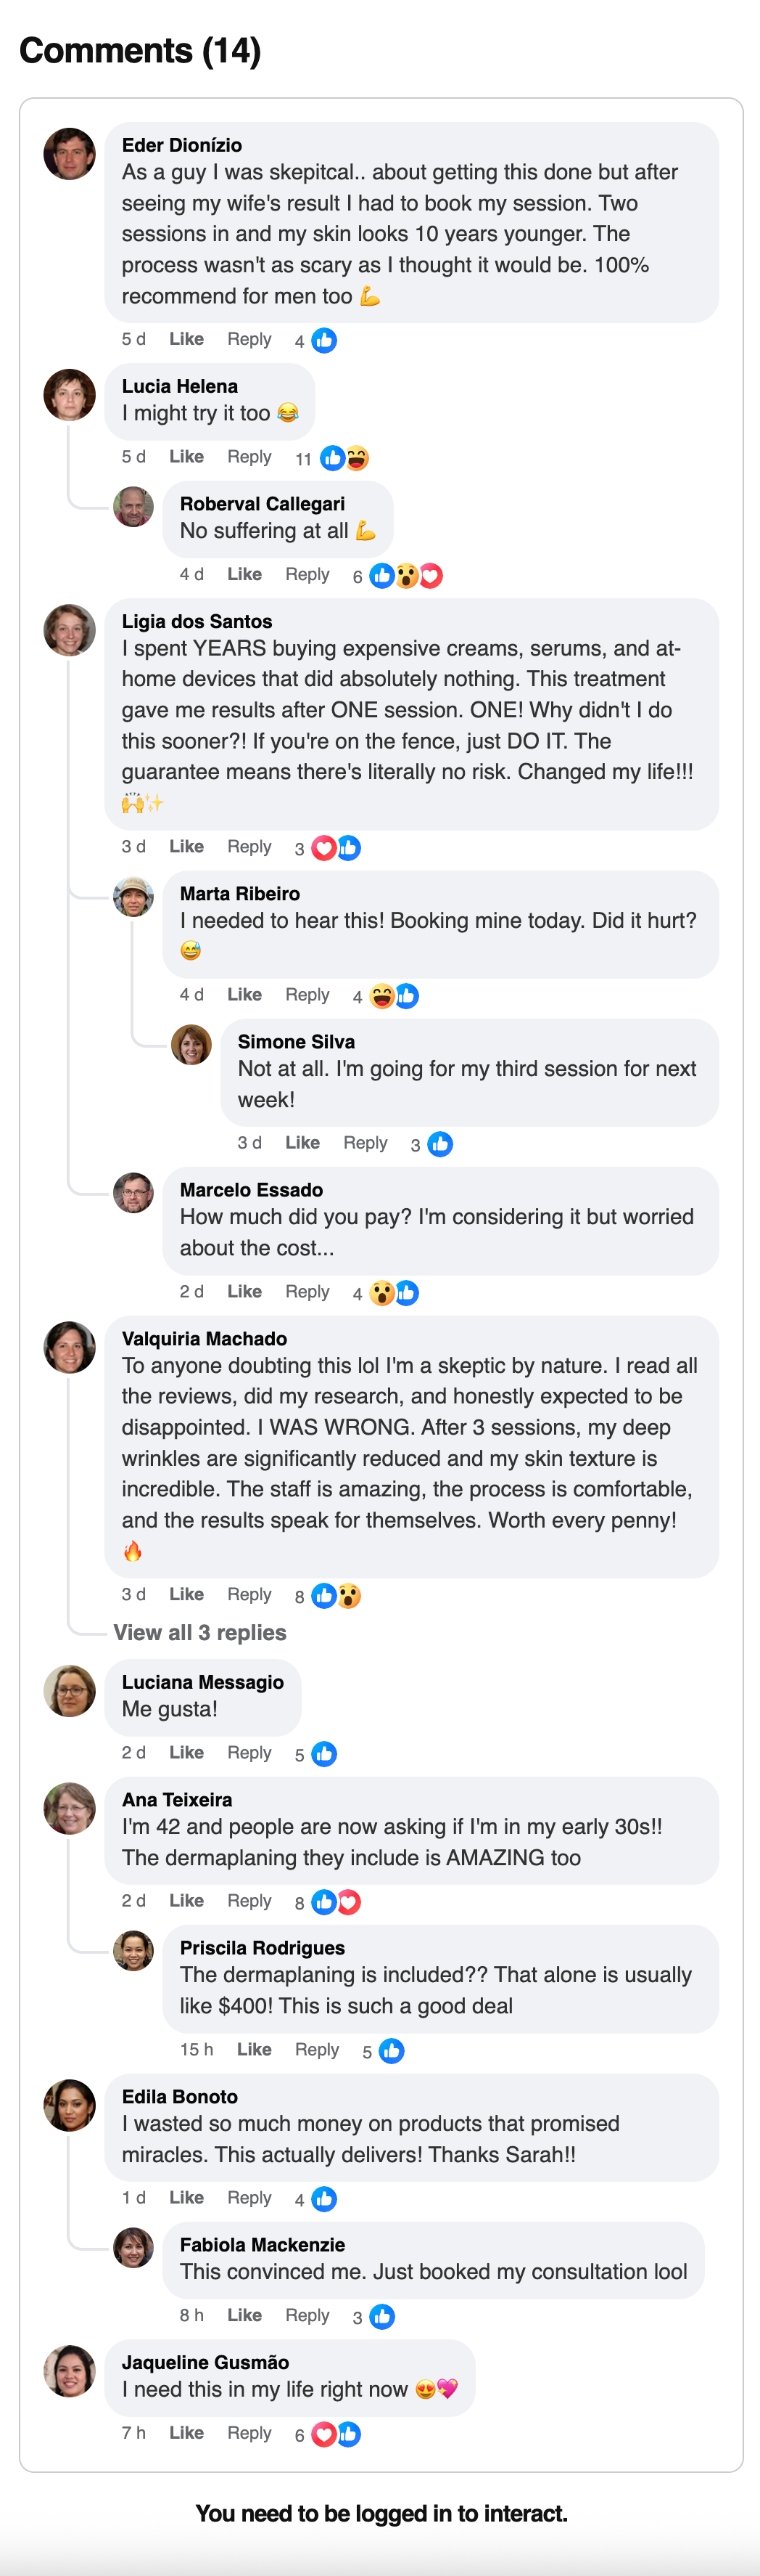The height and width of the screenshot is (2576, 760).
Task: Open the reaction icons on Jaqueline Gusmão's comment
Action: tap(336, 2434)
